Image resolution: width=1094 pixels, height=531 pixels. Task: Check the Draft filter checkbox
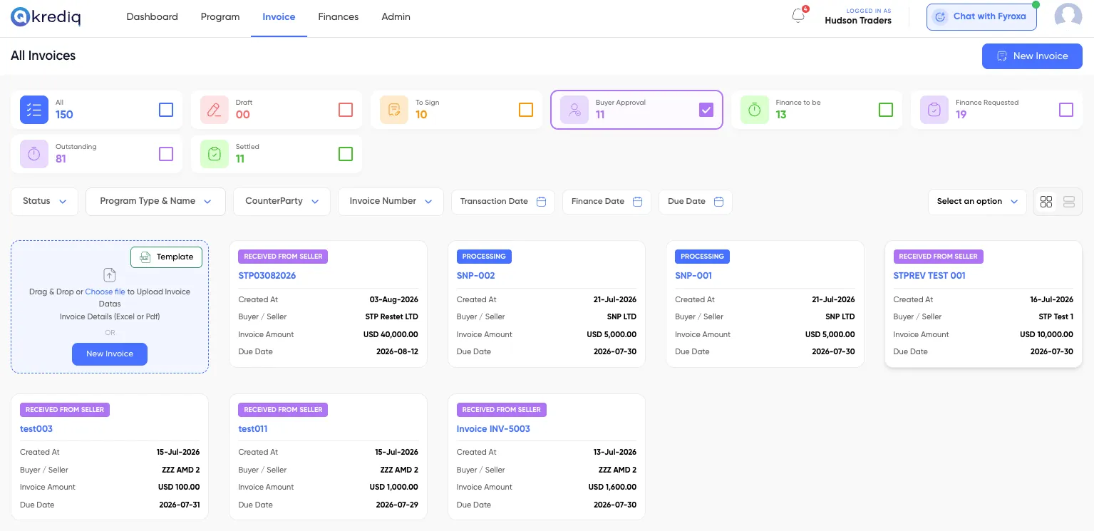pyautogui.click(x=346, y=110)
